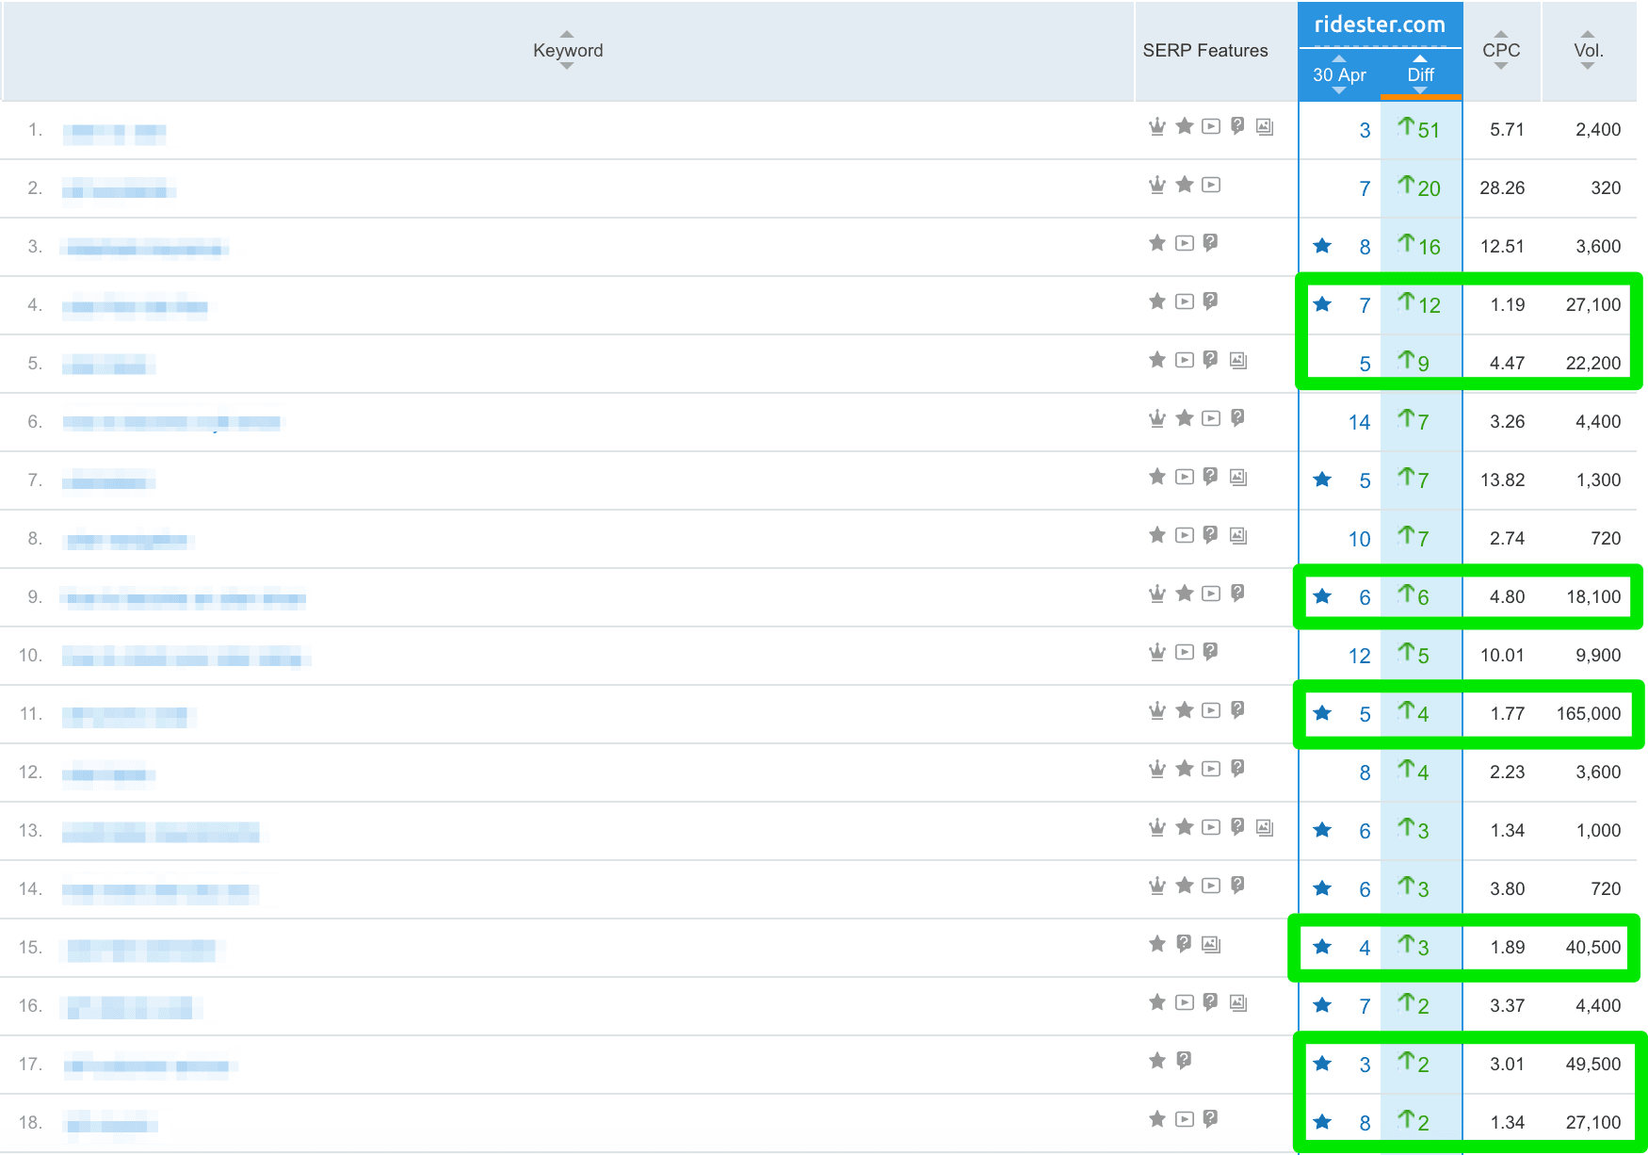Click the question bubble icon in row 3
1648x1155 pixels.
click(x=1211, y=243)
